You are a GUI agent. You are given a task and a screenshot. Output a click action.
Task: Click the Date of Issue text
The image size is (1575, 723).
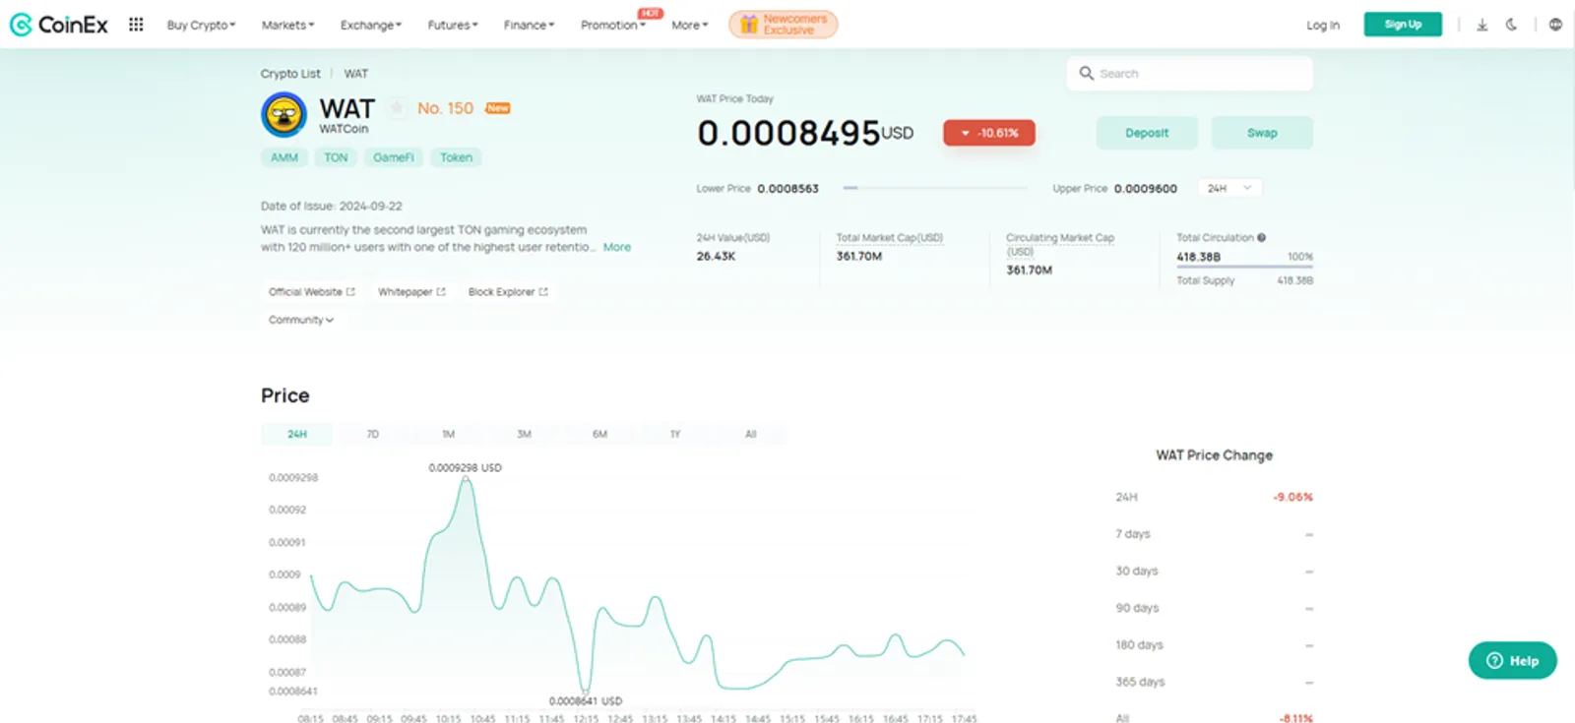[x=332, y=206]
